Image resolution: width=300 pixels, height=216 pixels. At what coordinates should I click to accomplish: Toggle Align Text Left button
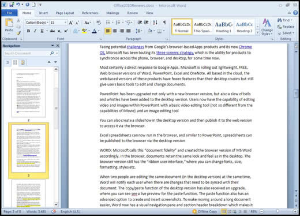point(108,31)
